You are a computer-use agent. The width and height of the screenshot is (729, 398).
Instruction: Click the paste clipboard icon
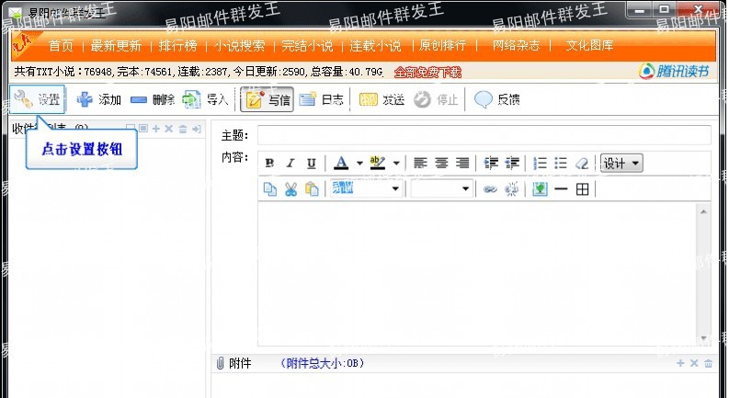click(x=312, y=188)
